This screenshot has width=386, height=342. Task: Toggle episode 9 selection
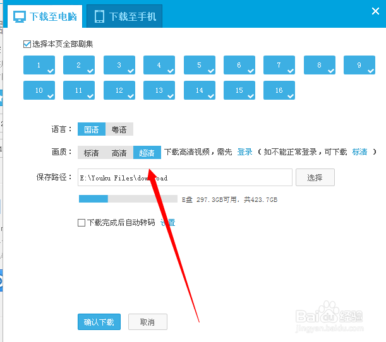(x=359, y=65)
